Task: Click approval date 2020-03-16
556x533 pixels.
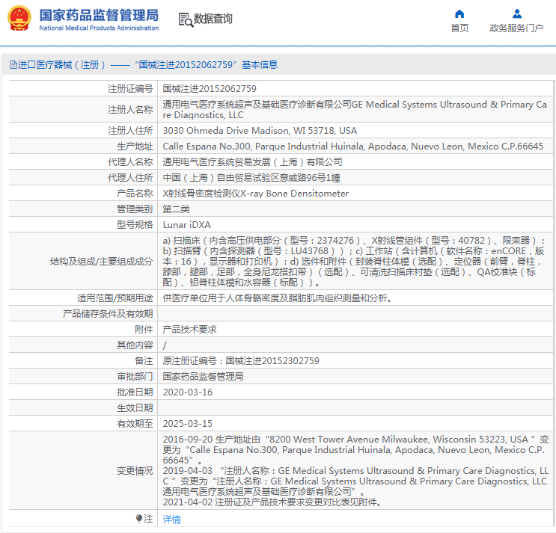Action: pos(188,392)
